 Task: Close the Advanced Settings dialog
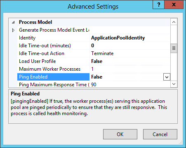click(174, 5)
